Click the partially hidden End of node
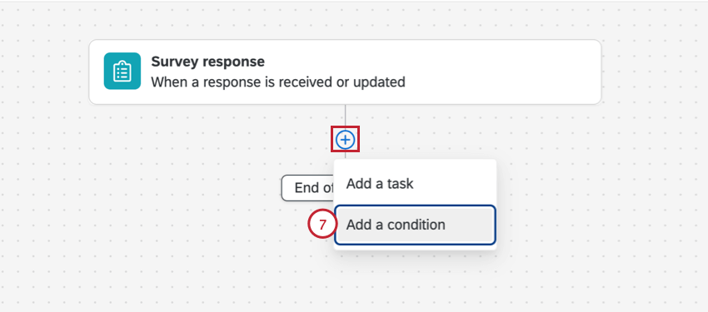This screenshot has width=708, height=312. [x=308, y=187]
